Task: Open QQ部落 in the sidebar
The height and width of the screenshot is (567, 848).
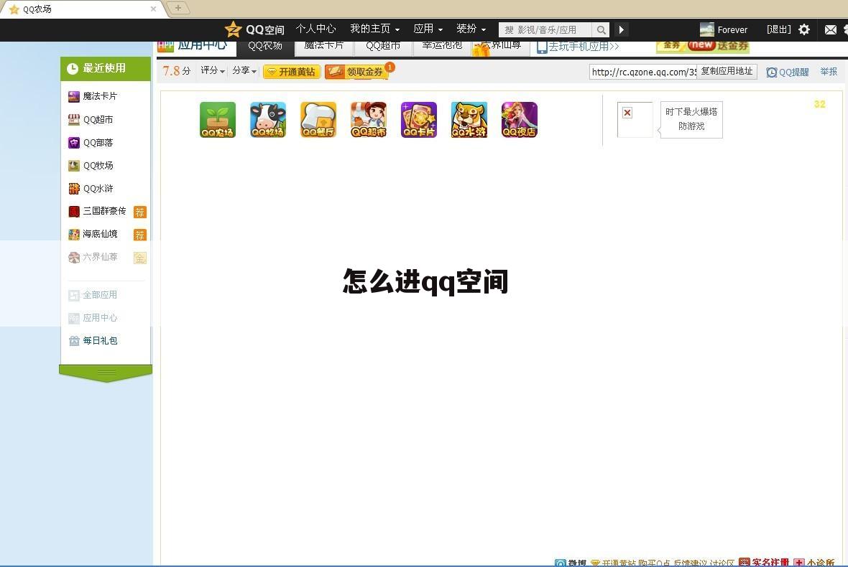Action: coord(91,143)
